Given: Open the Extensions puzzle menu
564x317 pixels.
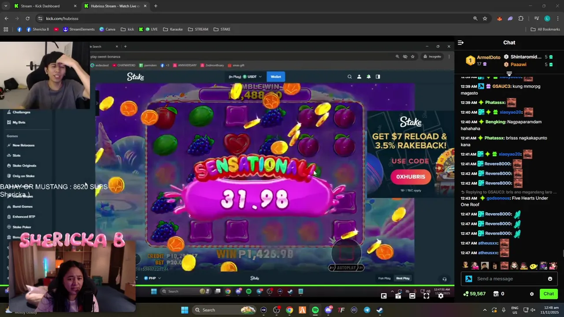Looking at the screenshot, I should click(x=521, y=18).
